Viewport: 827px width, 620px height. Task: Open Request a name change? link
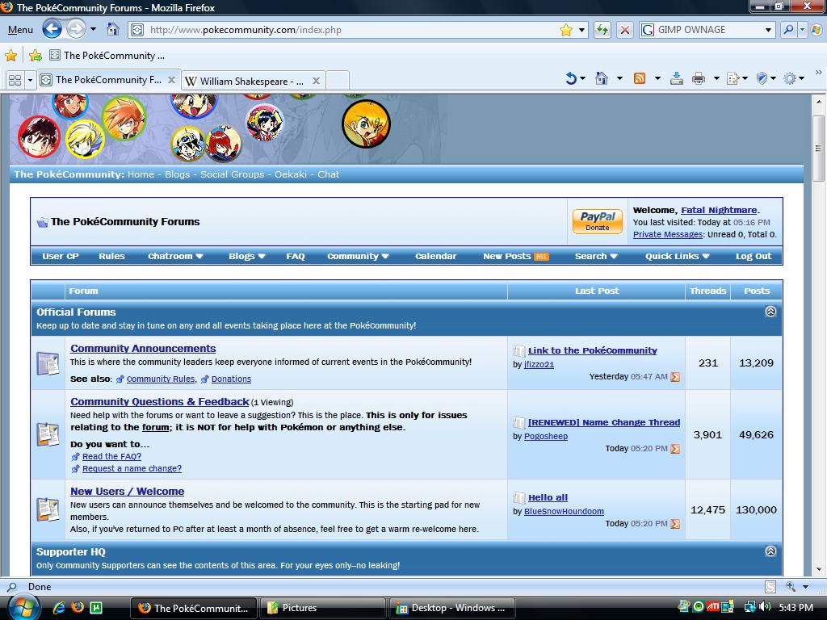(x=132, y=468)
